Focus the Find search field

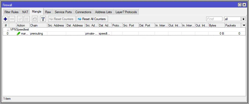coord(214,19)
